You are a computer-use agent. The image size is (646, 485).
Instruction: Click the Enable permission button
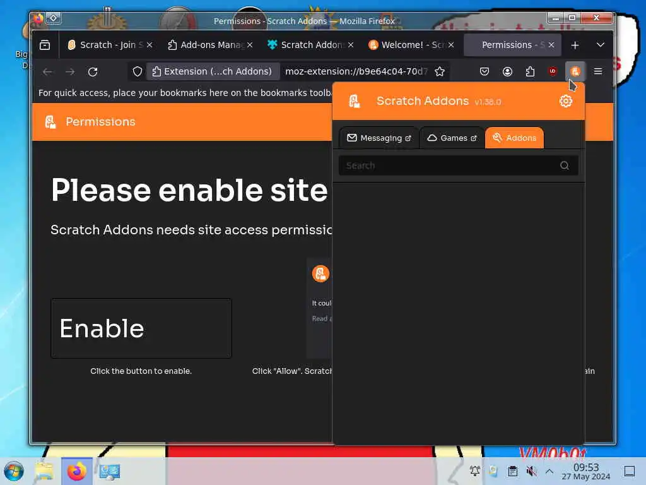click(141, 328)
